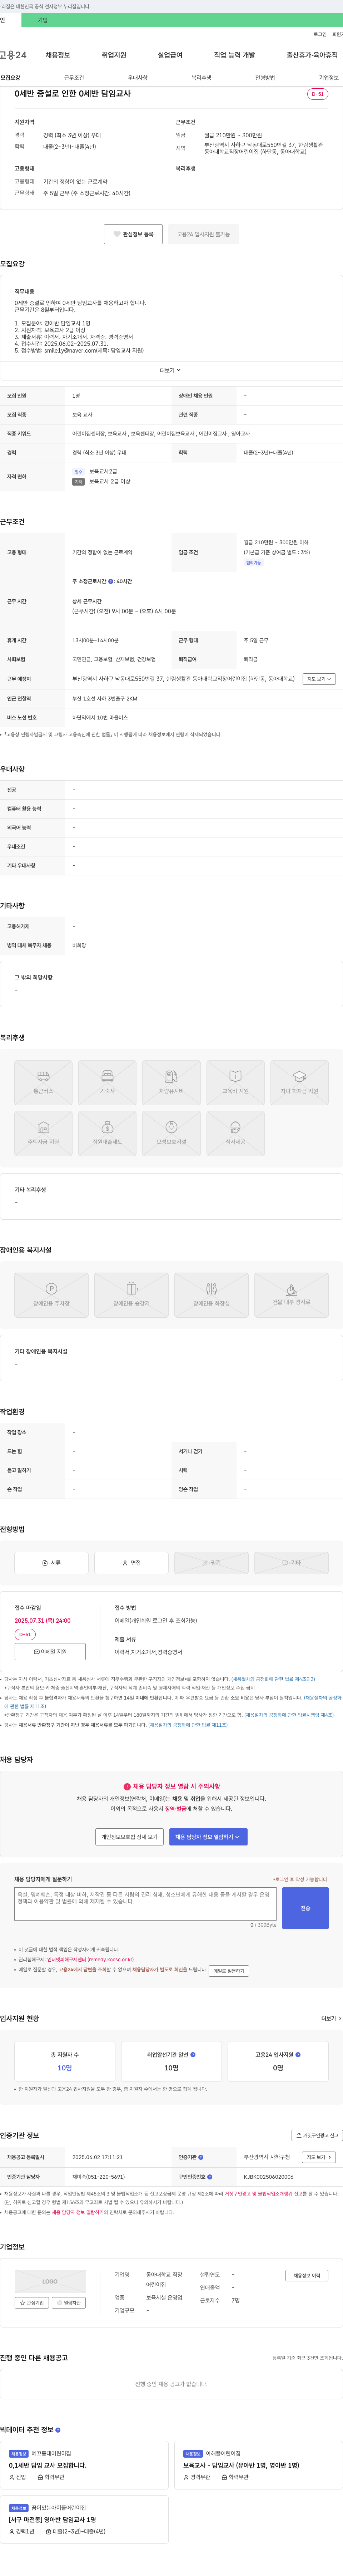The height and width of the screenshot is (2576, 343).
Task: Expand 채용 담당자 정보 열람하기
Action: (x=208, y=1837)
